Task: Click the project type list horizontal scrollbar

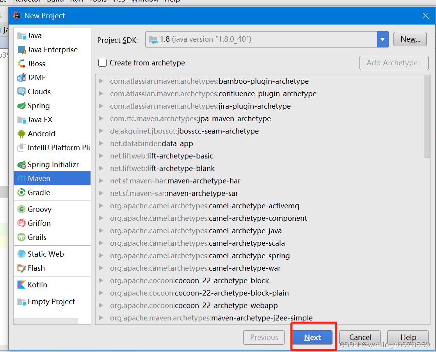Action: click(46, 321)
